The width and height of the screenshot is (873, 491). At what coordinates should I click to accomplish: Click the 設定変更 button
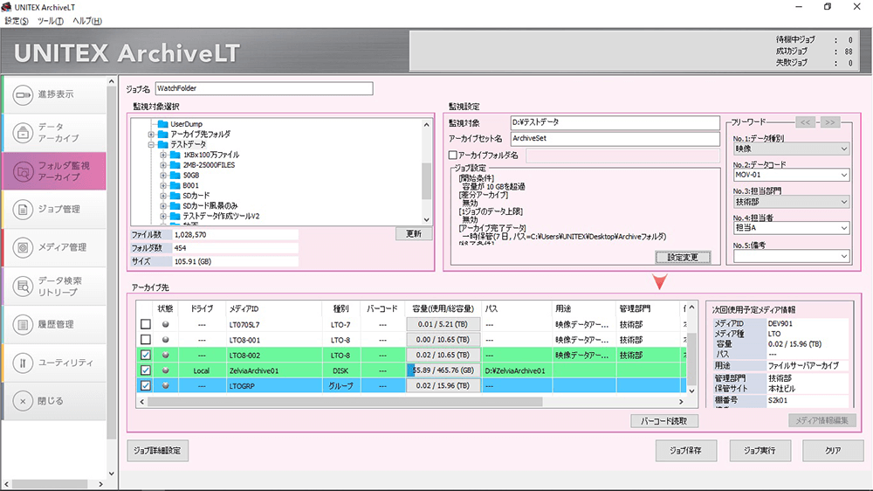click(683, 258)
